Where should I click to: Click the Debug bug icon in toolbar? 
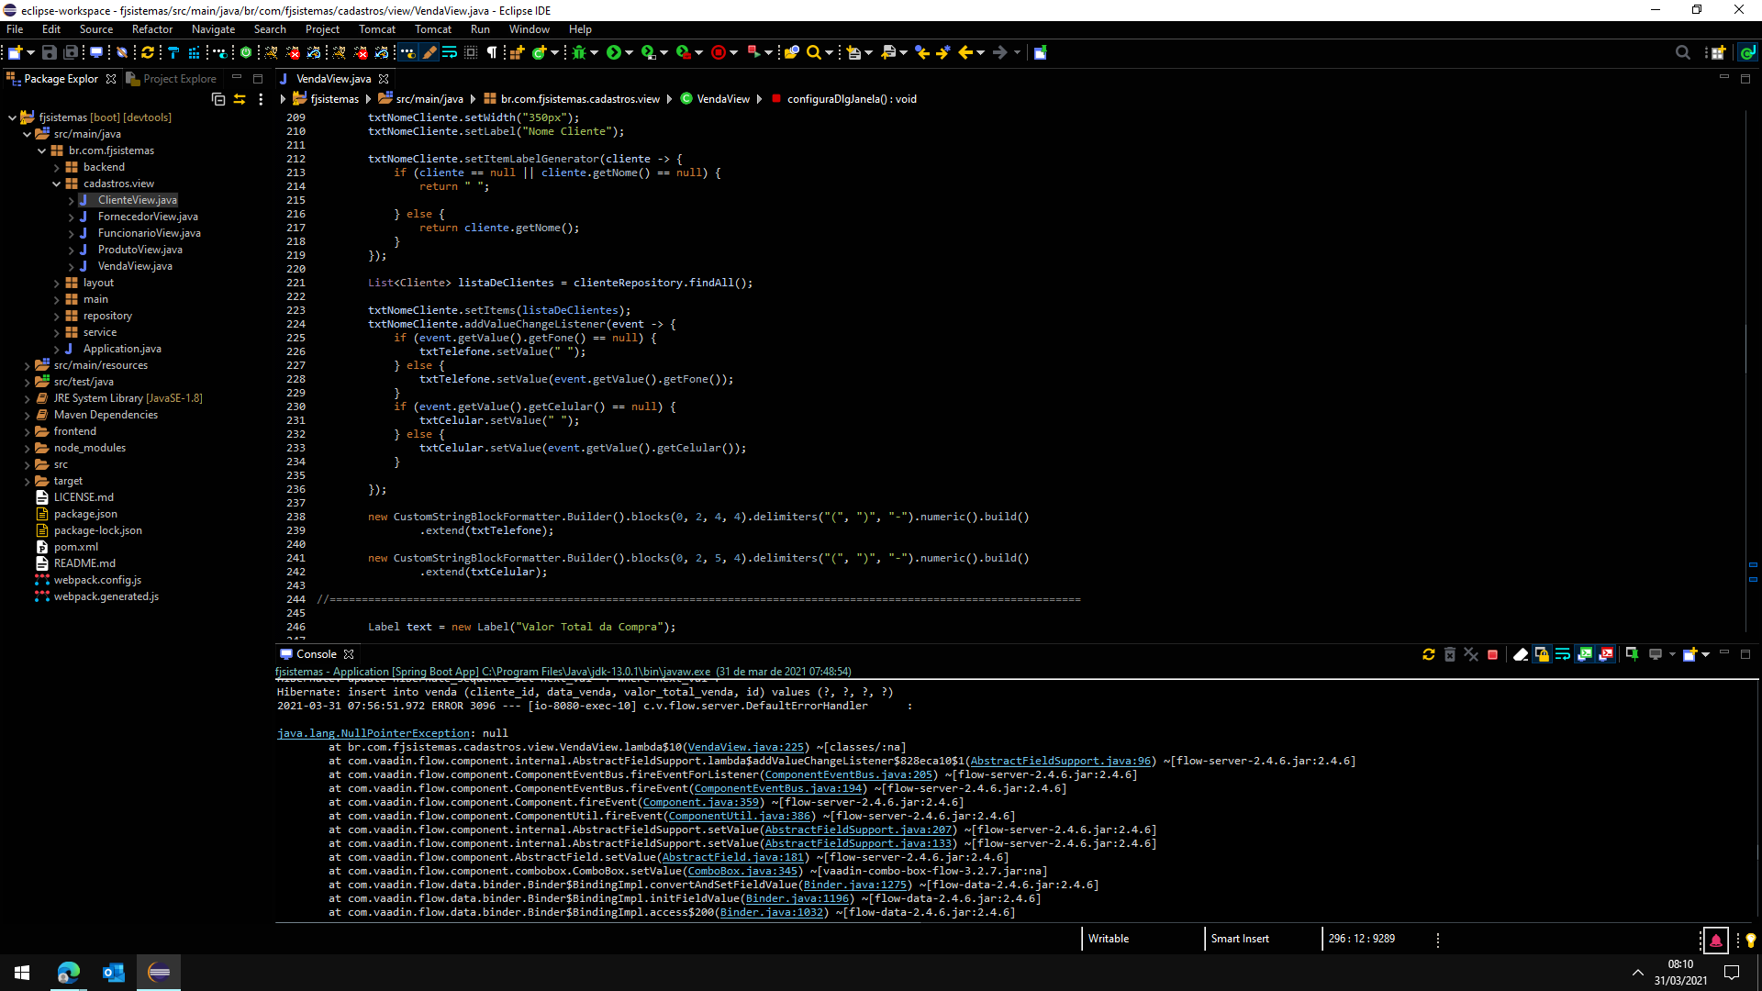click(x=578, y=52)
